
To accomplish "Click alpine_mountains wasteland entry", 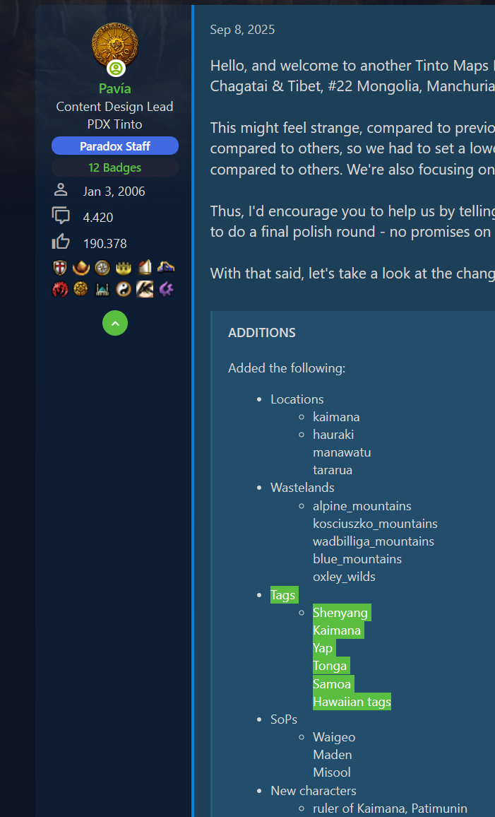I will pos(362,506).
